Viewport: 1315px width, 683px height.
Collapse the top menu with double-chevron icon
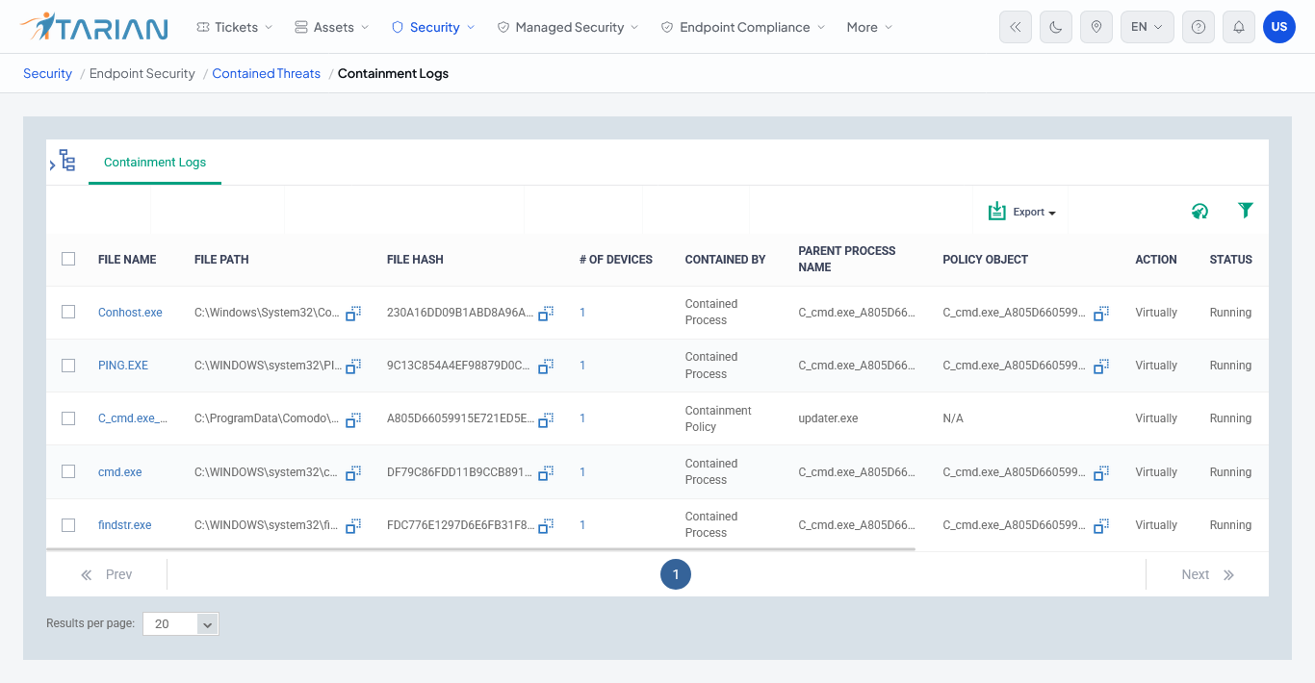pyautogui.click(x=1016, y=27)
